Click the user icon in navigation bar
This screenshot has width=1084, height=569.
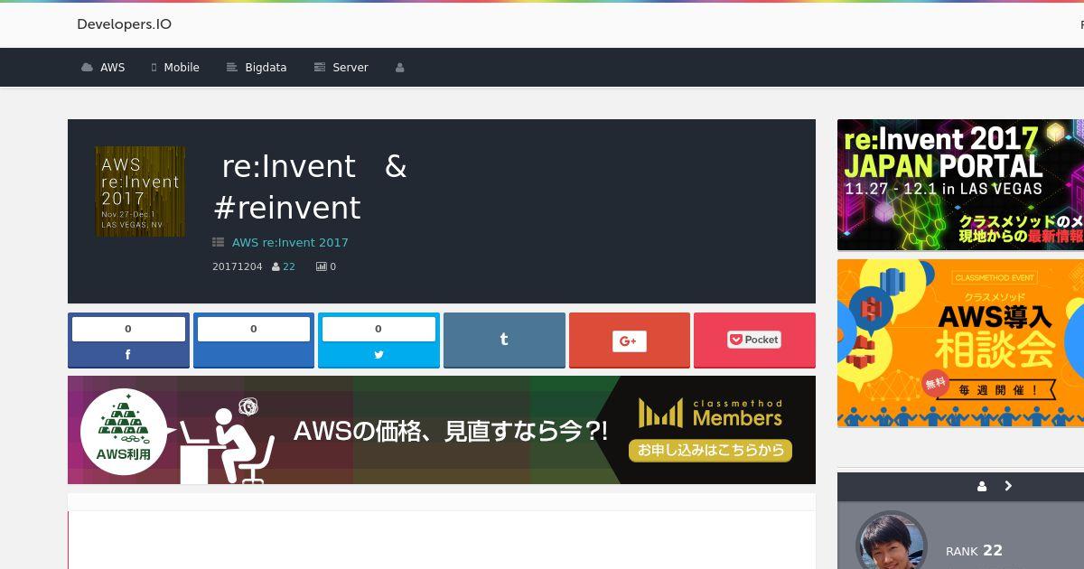pyautogui.click(x=399, y=68)
